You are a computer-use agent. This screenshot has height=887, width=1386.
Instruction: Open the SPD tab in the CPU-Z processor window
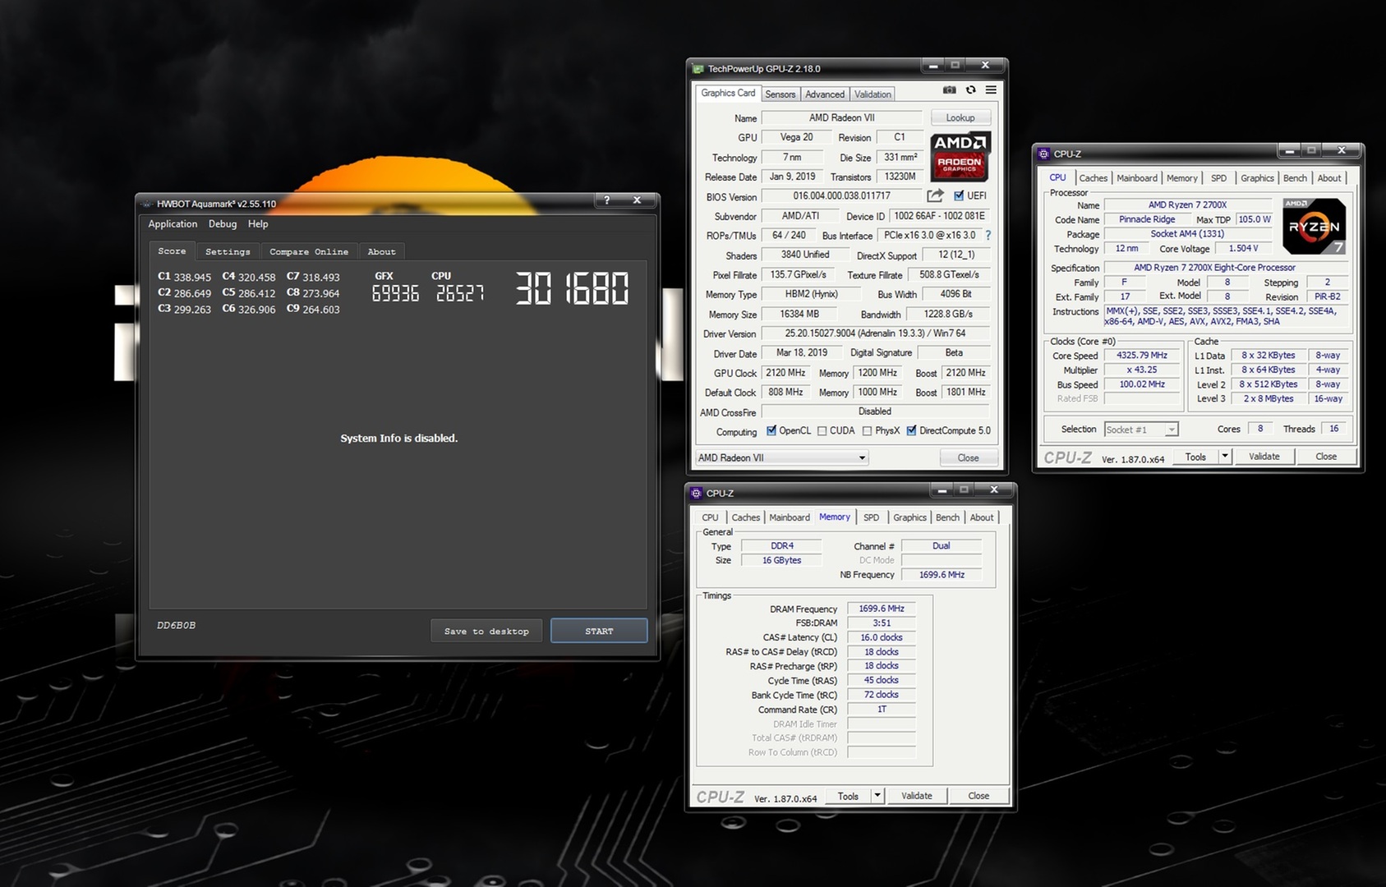pyautogui.click(x=1219, y=178)
